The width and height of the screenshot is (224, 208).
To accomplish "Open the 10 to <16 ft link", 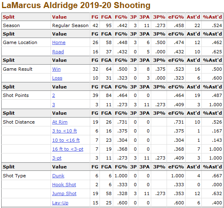I will [66, 140].
